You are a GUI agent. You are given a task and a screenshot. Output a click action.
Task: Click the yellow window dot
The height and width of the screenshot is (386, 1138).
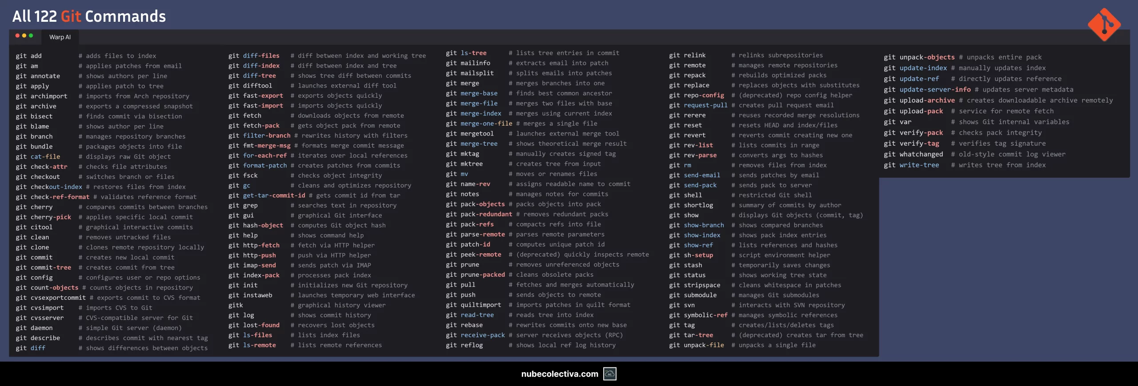tap(24, 36)
